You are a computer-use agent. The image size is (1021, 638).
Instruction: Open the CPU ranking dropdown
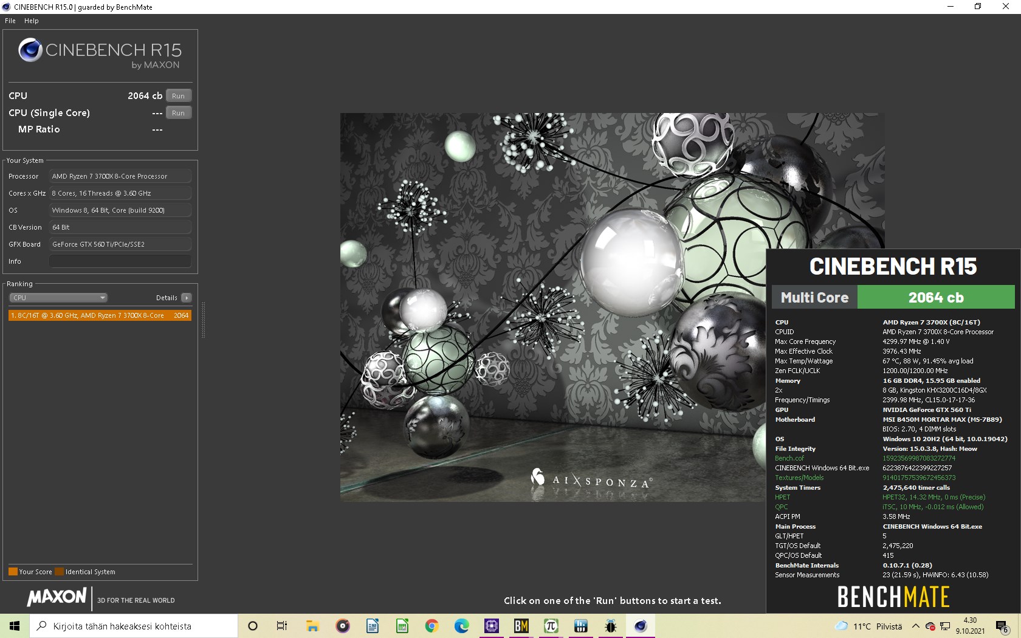58,298
